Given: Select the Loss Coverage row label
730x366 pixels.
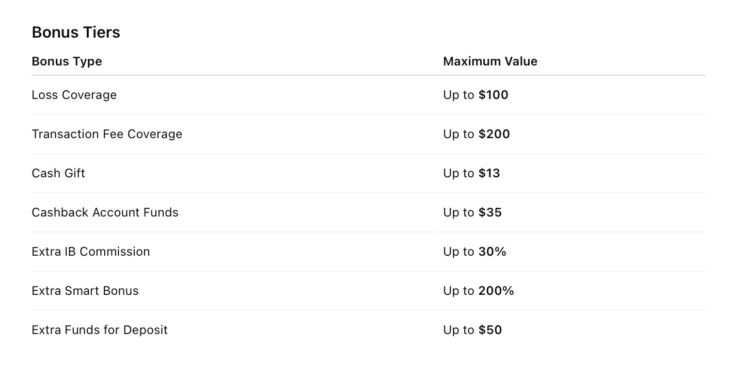Looking at the screenshot, I should coord(74,95).
